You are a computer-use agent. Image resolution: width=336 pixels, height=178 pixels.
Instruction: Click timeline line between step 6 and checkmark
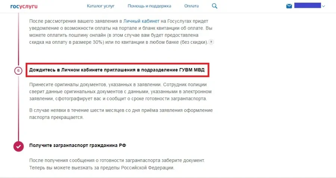coord(18,108)
